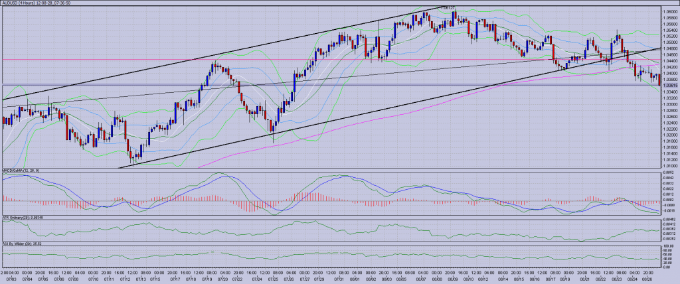Select the 07/25 date on time axis
680x284 pixels.
[271, 279]
